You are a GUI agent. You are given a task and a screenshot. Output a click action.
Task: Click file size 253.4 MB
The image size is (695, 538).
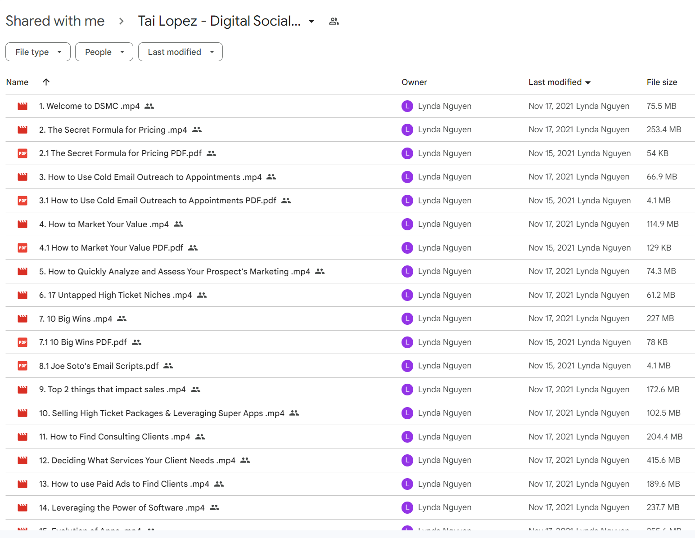click(x=664, y=130)
